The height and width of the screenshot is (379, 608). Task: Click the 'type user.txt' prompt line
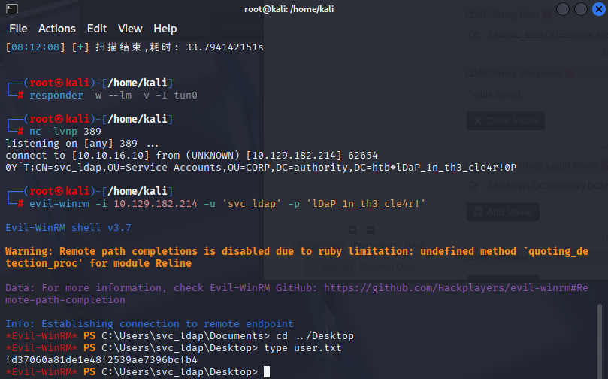174,347
